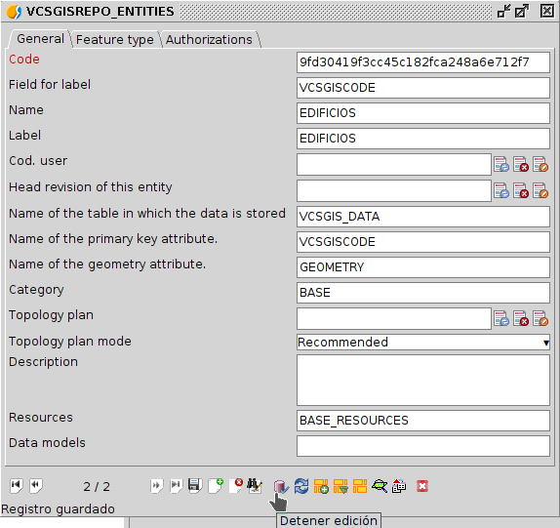
Task: Click the orange table with green plus icon
Action: [321, 487]
